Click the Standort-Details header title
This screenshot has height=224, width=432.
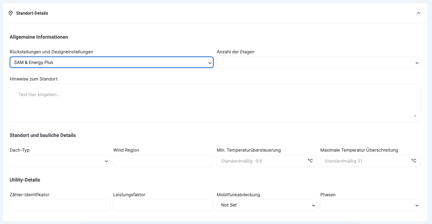click(x=32, y=13)
